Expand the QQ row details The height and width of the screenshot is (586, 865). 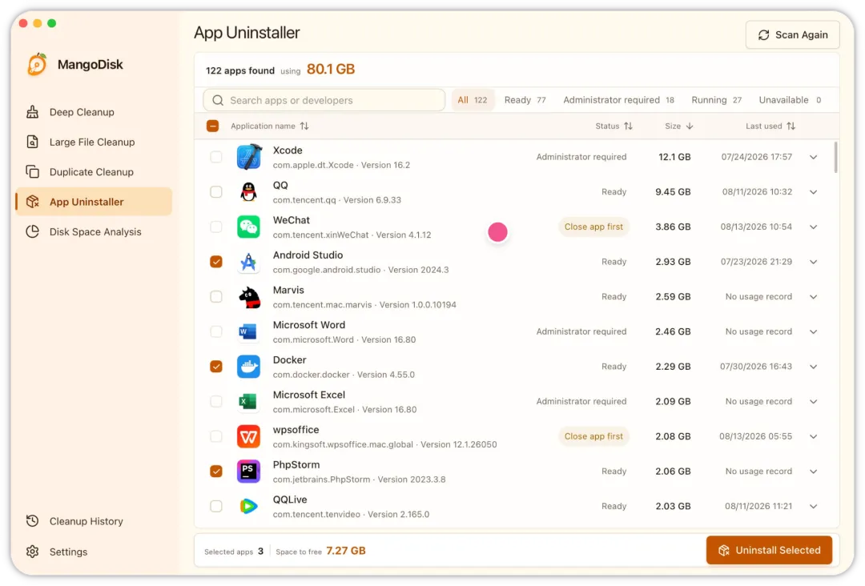tap(814, 192)
